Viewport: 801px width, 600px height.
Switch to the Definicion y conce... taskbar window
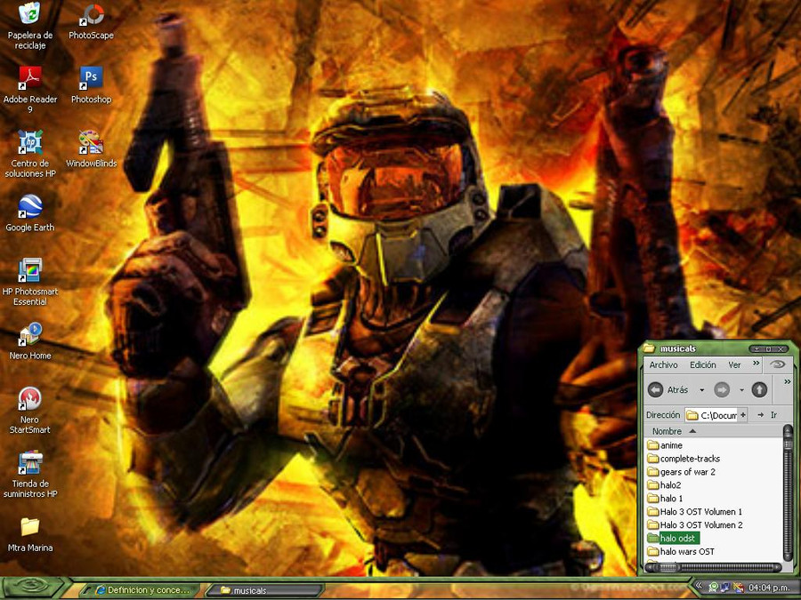click(x=141, y=590)
